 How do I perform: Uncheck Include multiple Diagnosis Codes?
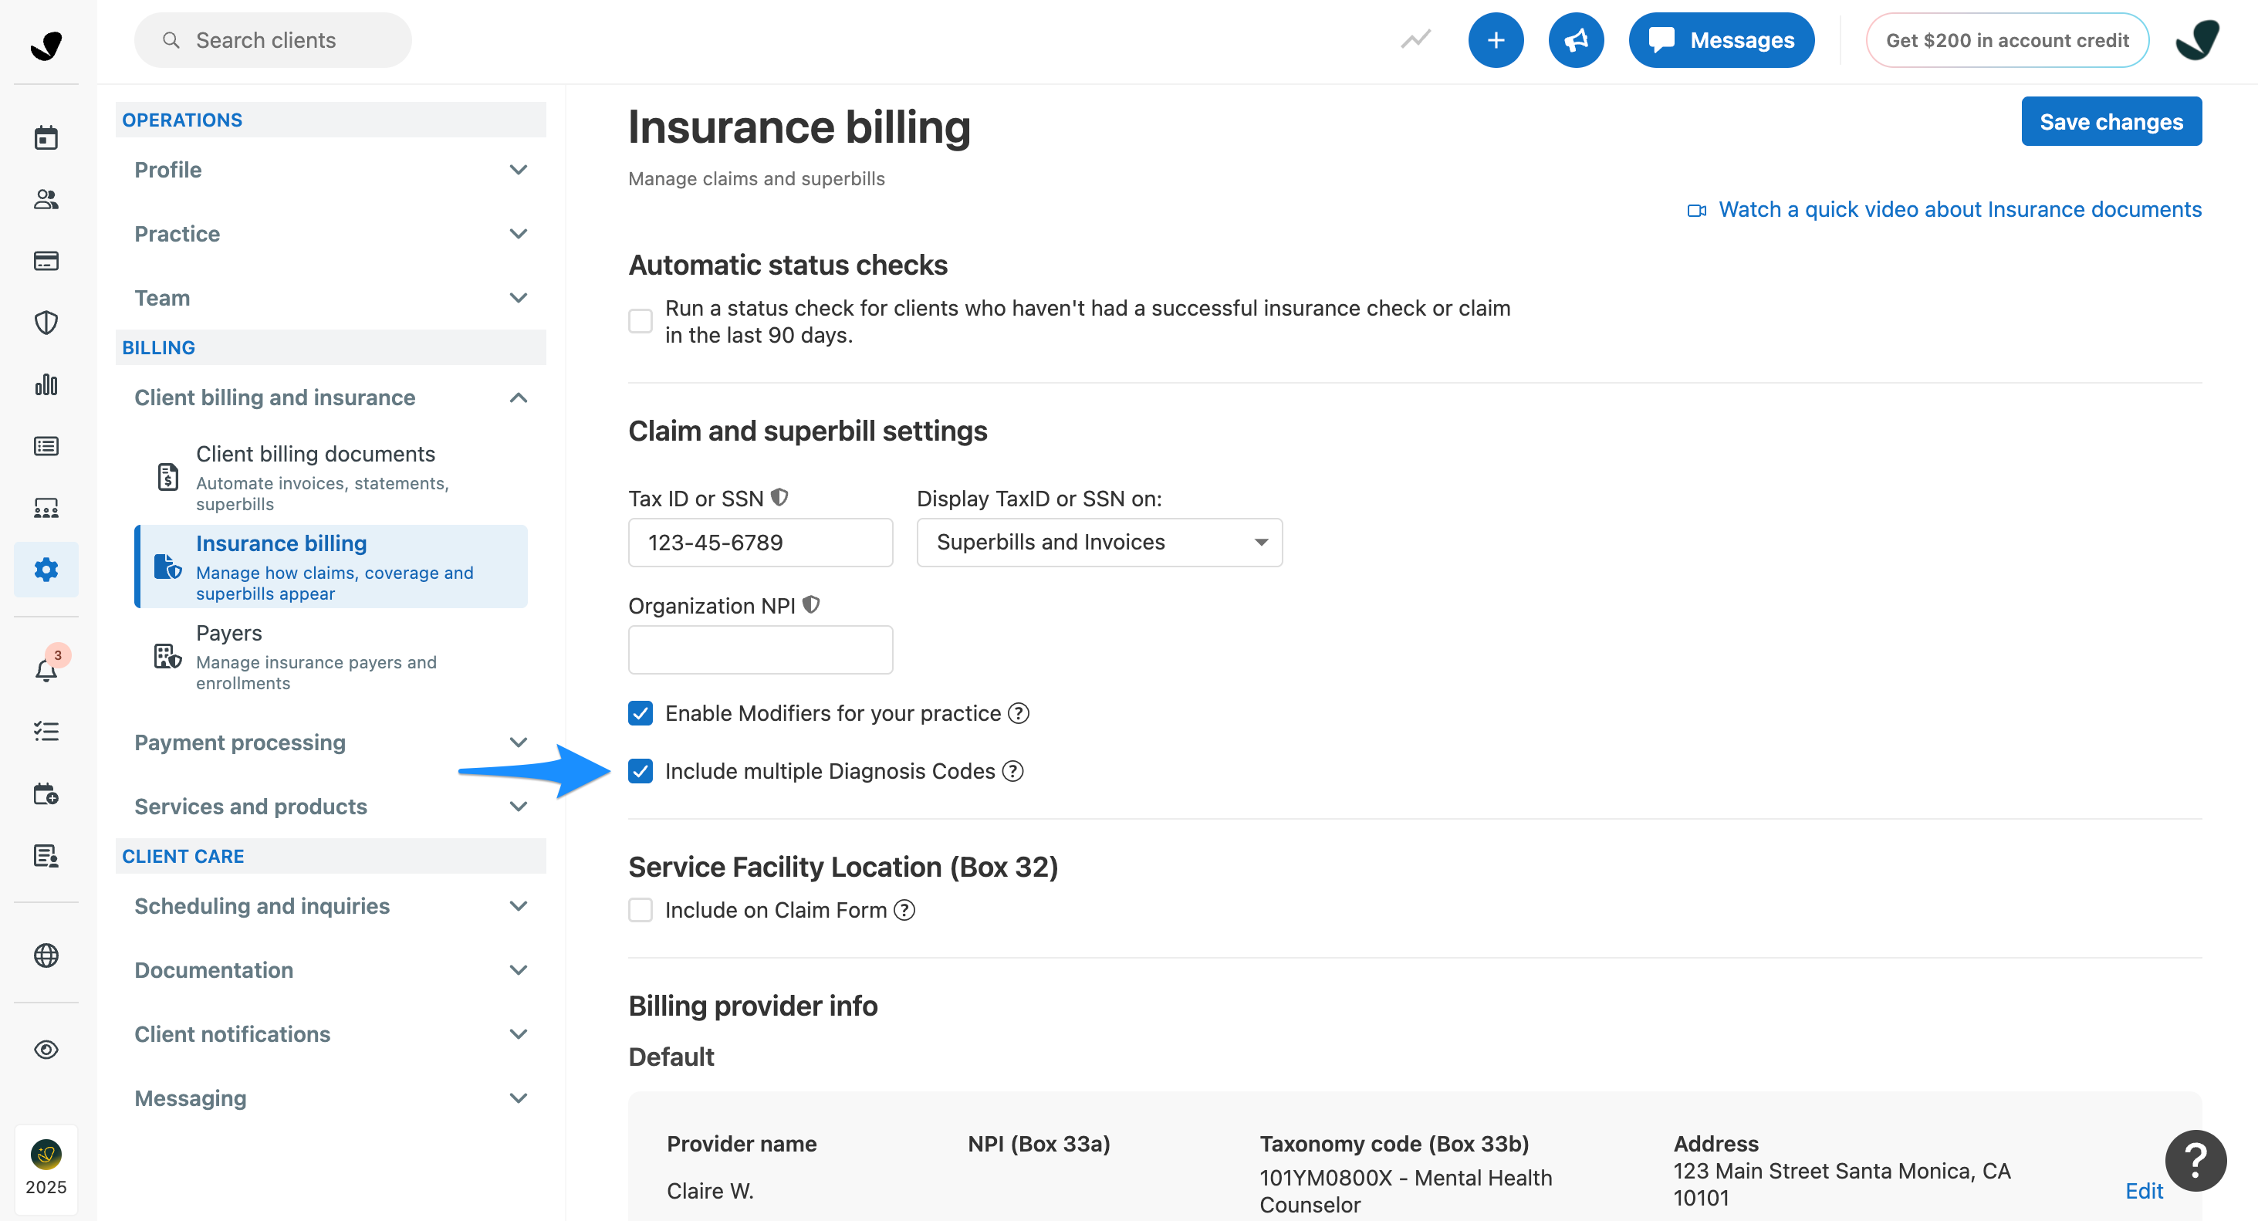640,771
